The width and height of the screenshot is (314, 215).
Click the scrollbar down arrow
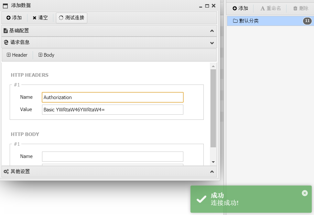pyautogui.click(x=213, y=162)
